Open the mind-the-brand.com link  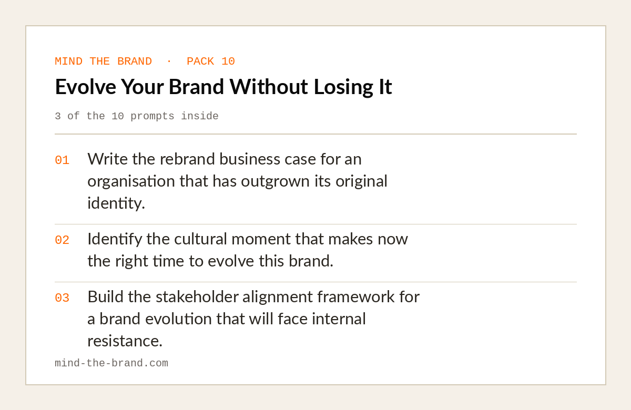point(111,363)
